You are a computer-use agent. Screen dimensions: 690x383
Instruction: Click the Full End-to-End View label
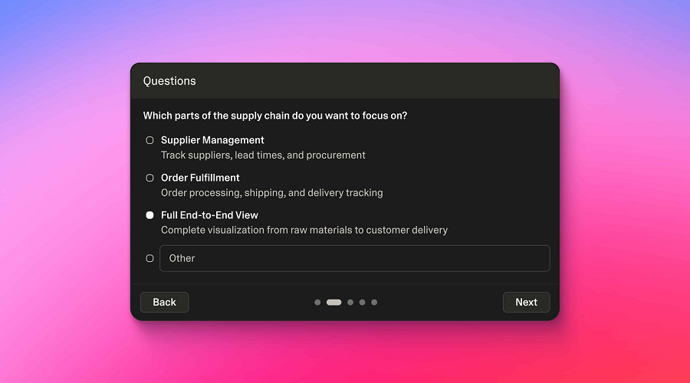point(209,215)
